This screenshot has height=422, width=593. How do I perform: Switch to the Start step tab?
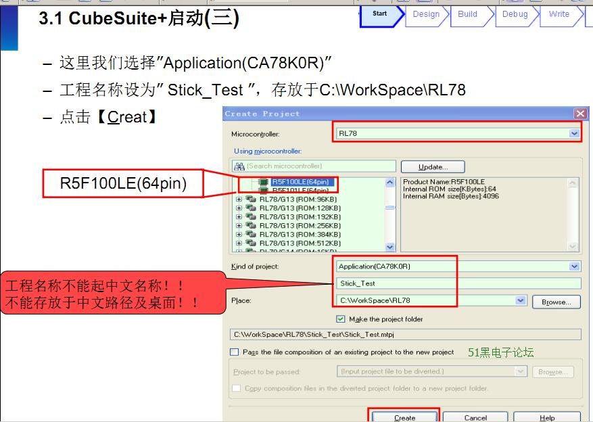pyautogui.click(x=381, y=15)
